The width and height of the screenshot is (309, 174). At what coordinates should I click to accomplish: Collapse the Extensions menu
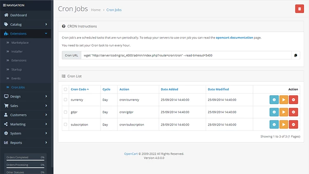(26, 34)
